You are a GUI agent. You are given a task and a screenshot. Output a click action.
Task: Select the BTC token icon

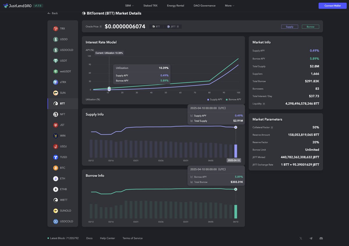56,168
